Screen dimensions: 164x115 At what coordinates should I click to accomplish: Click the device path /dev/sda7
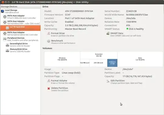click(x=128, y=69)
